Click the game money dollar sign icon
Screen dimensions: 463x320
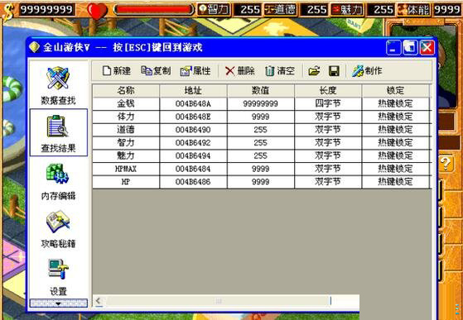9,12
